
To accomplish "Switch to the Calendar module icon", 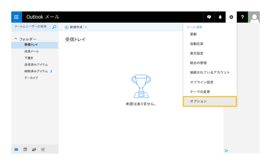I will pyautogui.click(x=25, y=150).
